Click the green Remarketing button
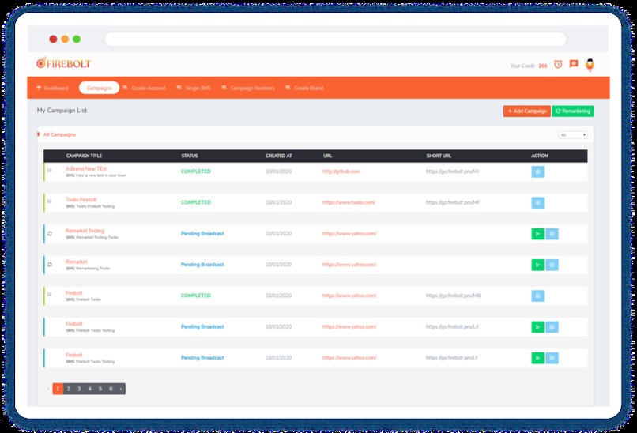 click(573, 111)
